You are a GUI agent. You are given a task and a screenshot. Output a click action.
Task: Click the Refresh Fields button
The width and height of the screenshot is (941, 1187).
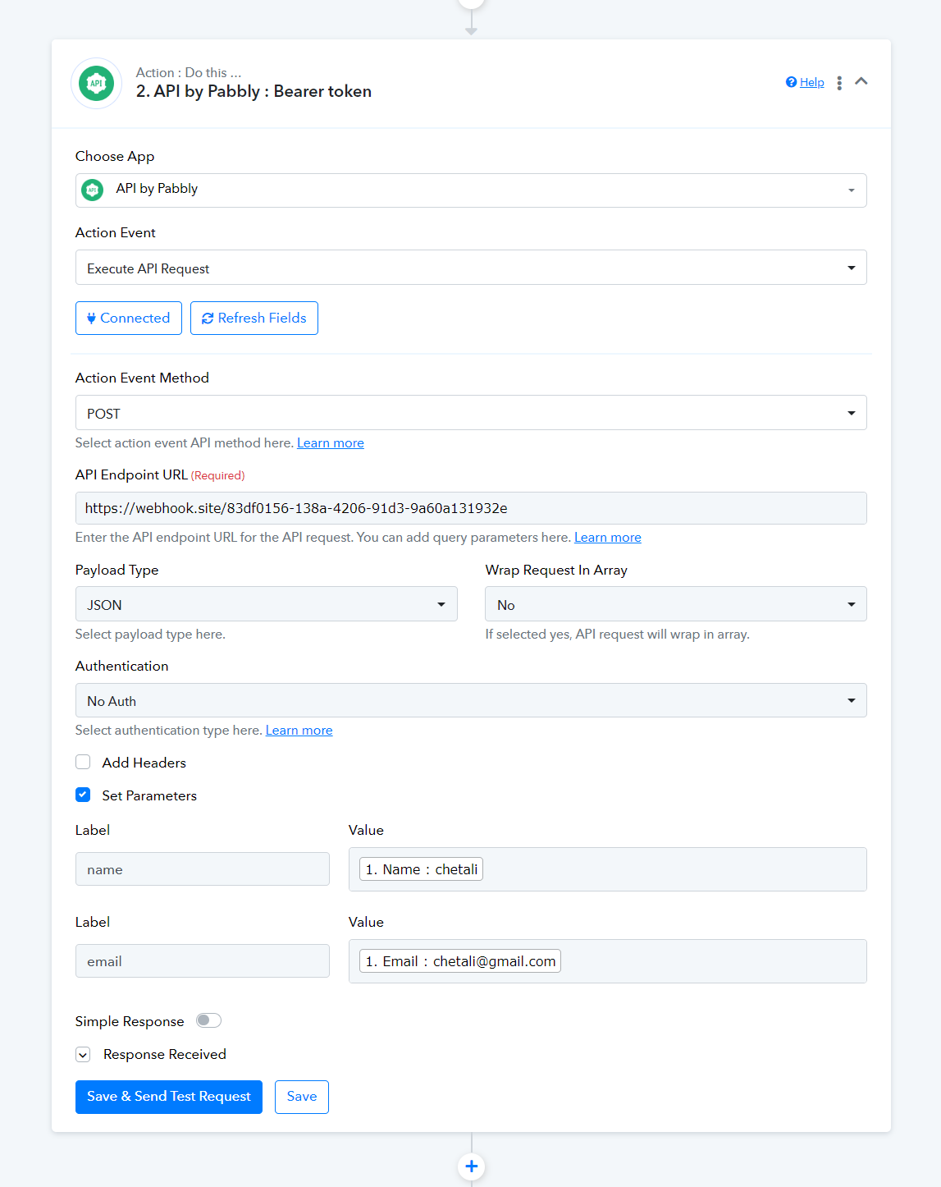point(254,319)
